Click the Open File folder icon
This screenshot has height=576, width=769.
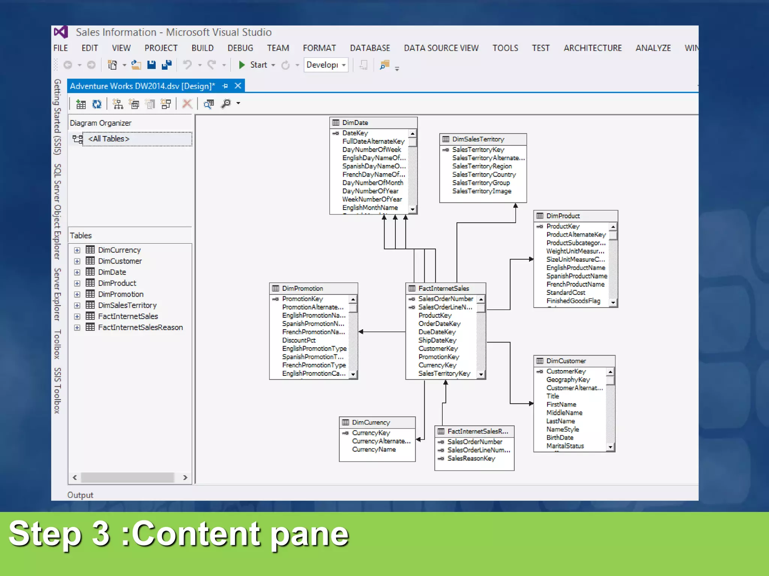(x=136, y=65)
